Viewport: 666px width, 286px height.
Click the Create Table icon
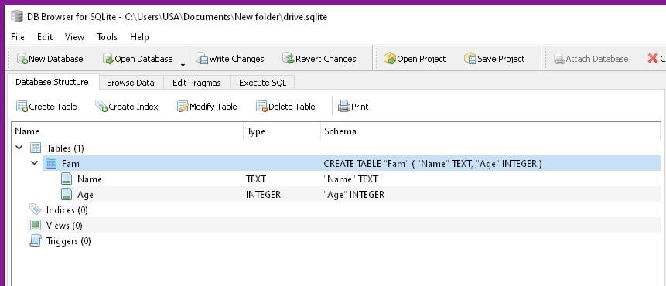click(22, 106)
